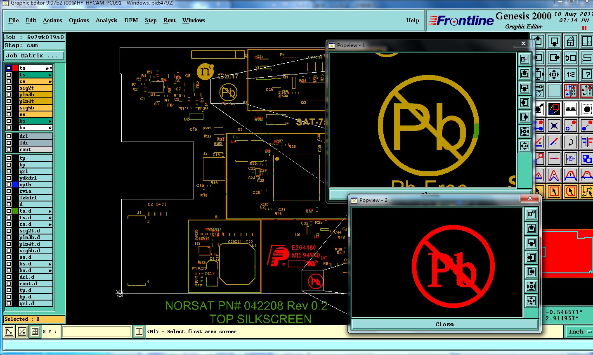Click the undo/previous view arrow icon
This screenshot has width=593, height=355.
pyautogui.click(x=570, y=58)
